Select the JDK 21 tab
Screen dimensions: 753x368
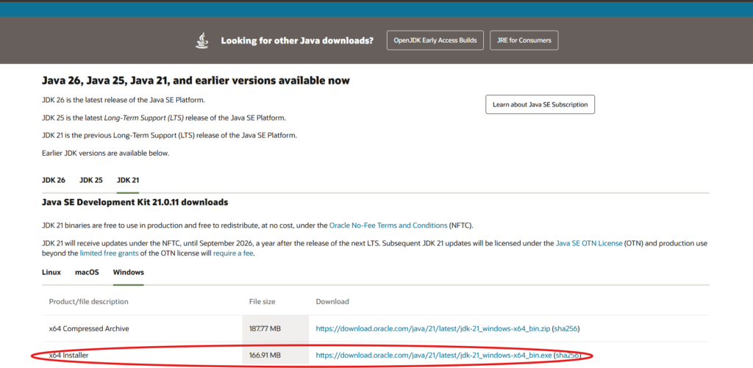[x=128, y=181]
